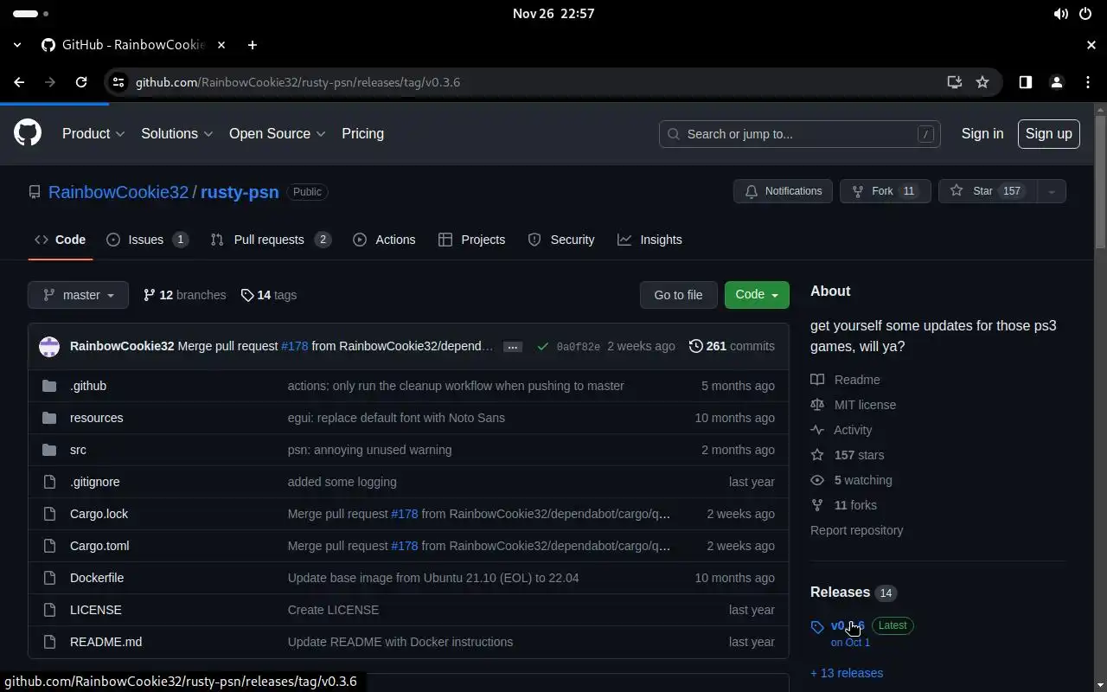The image size is (1107, 692).
Task: Bookmark this page with star icon
Action: tap(982, 82)
